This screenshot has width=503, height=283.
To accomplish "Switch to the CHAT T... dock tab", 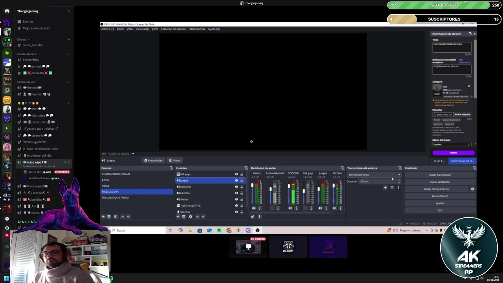I will (x=439, y=161).
